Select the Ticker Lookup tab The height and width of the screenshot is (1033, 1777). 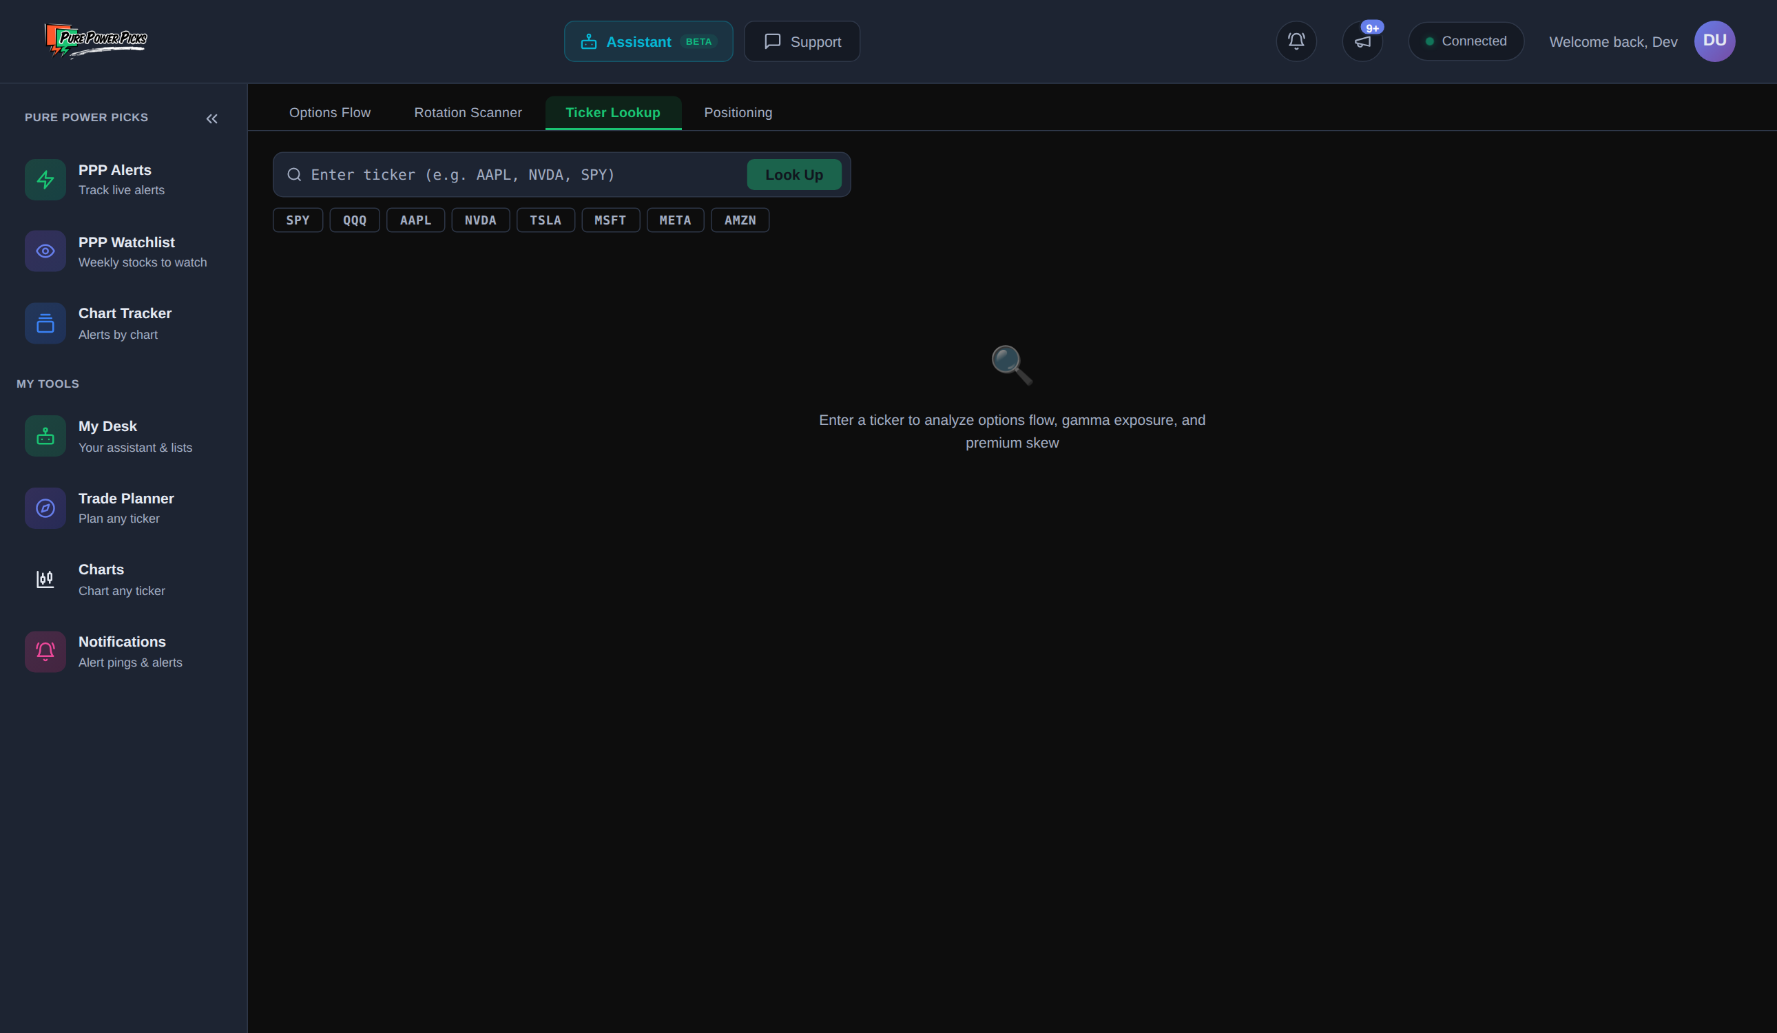point(613,113)
